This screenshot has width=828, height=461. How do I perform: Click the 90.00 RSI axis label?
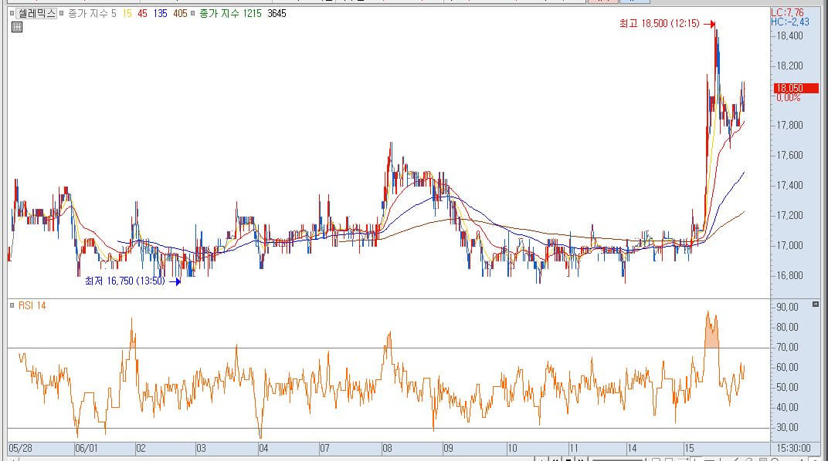tap(787, 307)
